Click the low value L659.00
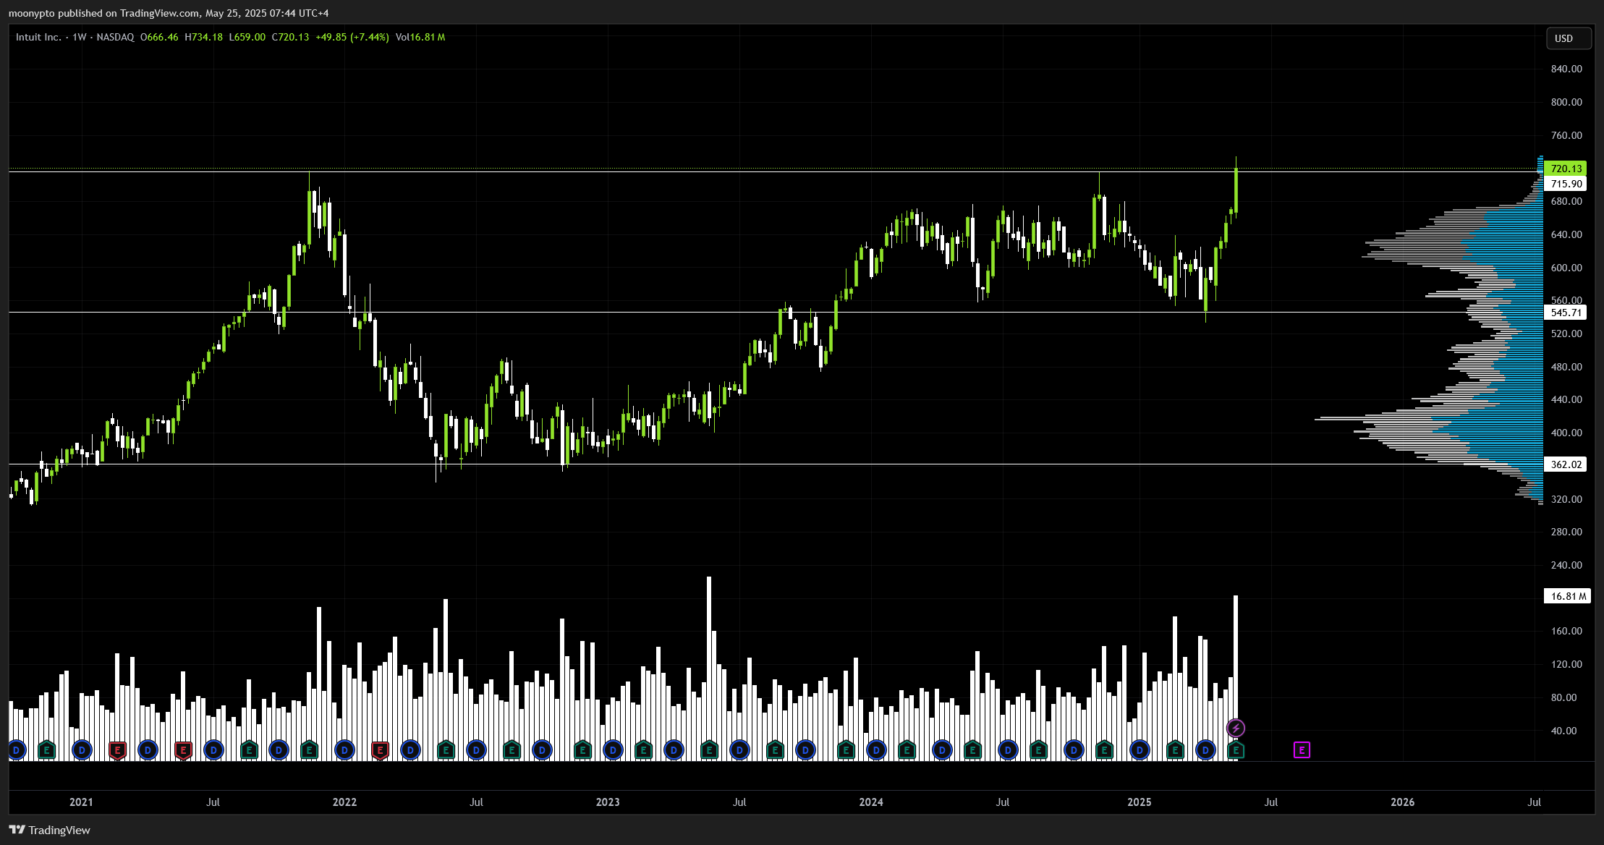 (x=247, y=37)
